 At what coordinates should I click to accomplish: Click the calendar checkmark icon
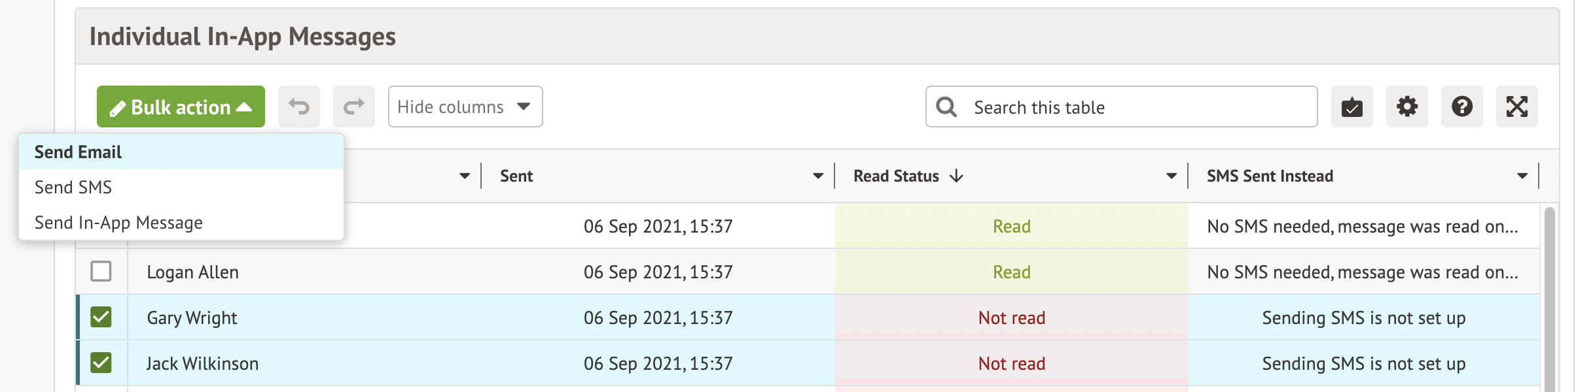pos(1352,106)
